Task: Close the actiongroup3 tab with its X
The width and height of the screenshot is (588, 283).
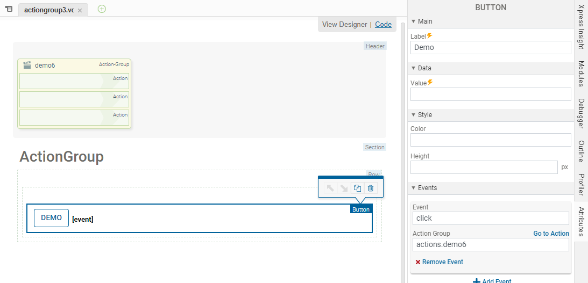Action: coord(80,10)
